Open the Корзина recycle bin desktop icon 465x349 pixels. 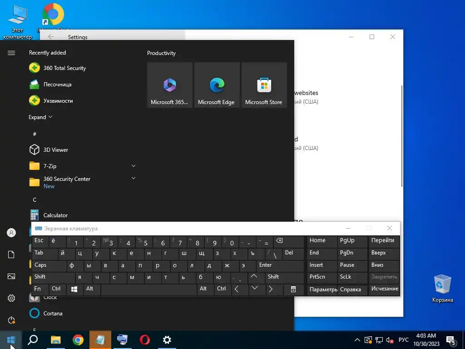pos(442,289)
